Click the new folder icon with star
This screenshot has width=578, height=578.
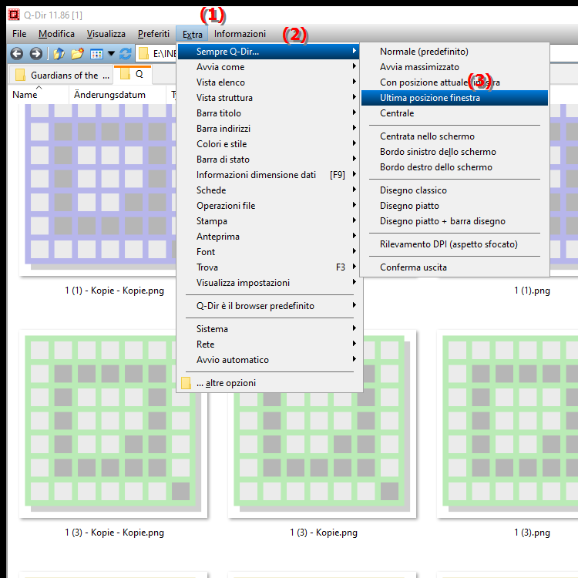coord(77,54)
